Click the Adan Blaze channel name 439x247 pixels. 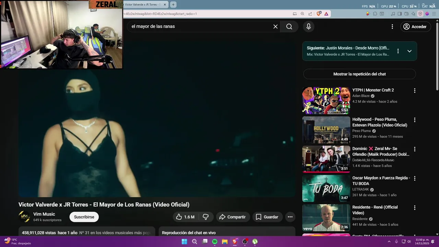click(x=361, y=96)
